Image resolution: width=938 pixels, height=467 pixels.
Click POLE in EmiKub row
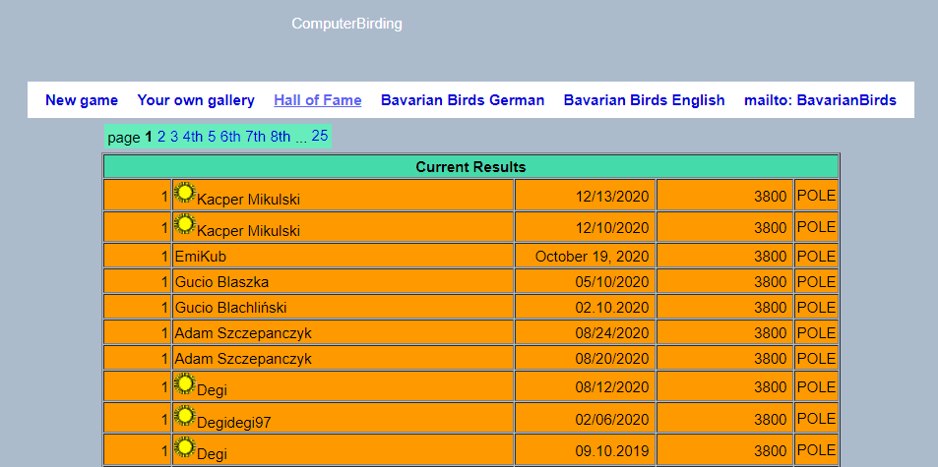click(x=817, y=257)
